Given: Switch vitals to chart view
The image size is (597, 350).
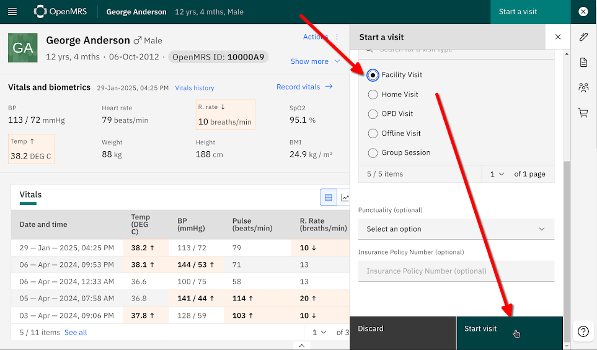Looking at the screenshot, I should [345, 198].
